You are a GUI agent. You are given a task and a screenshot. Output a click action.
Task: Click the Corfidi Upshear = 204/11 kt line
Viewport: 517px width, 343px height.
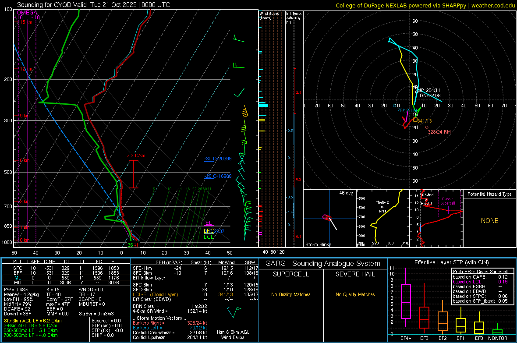point(170,337)
